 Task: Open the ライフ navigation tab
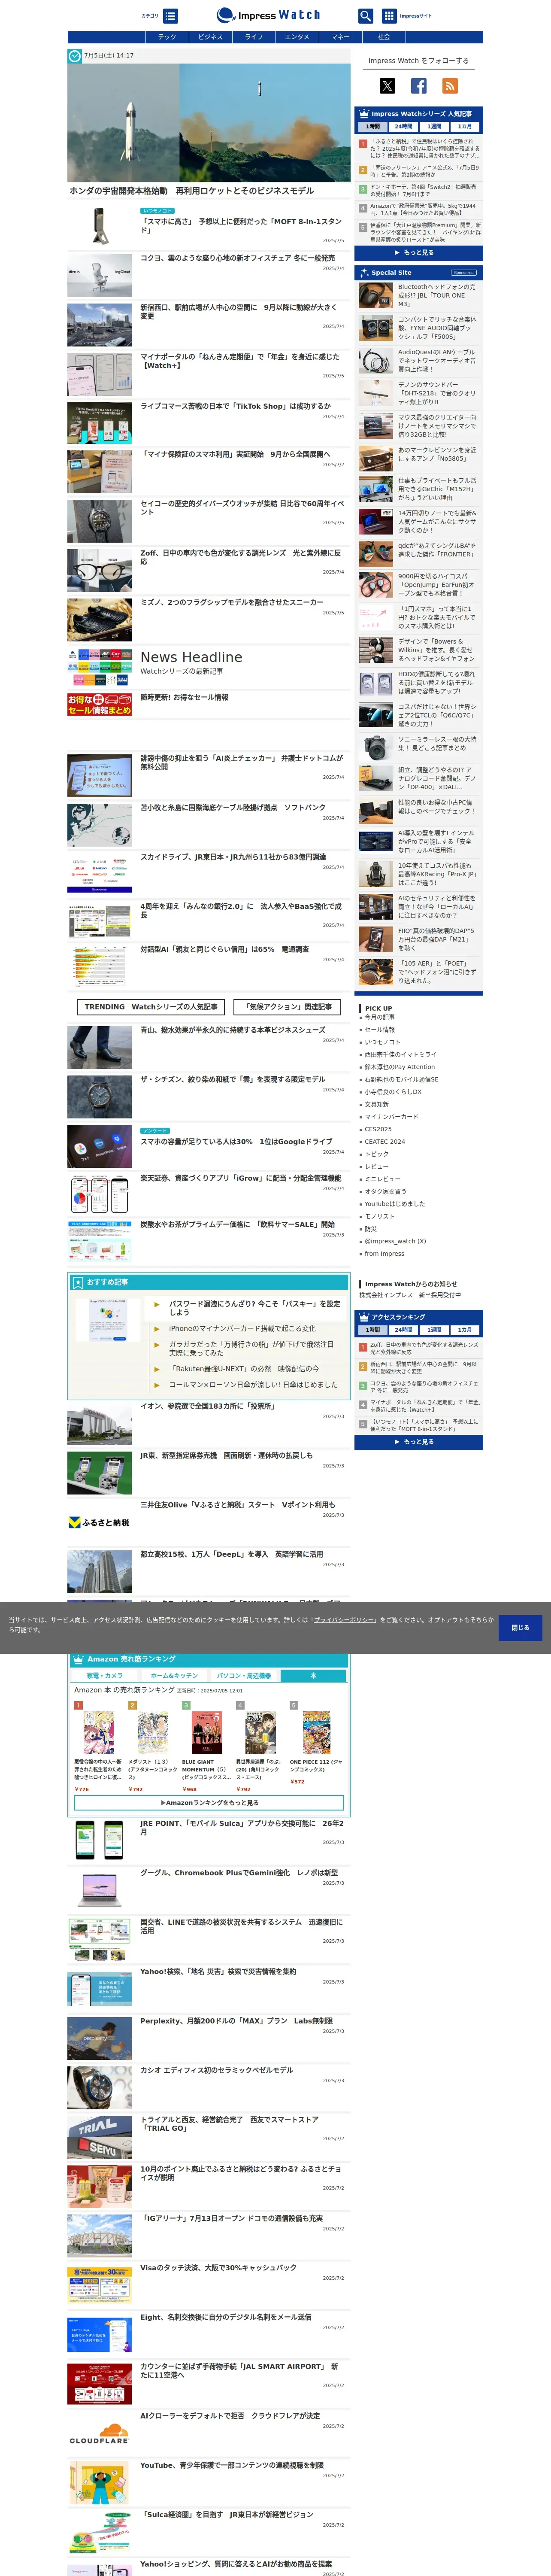pos(254,37)
